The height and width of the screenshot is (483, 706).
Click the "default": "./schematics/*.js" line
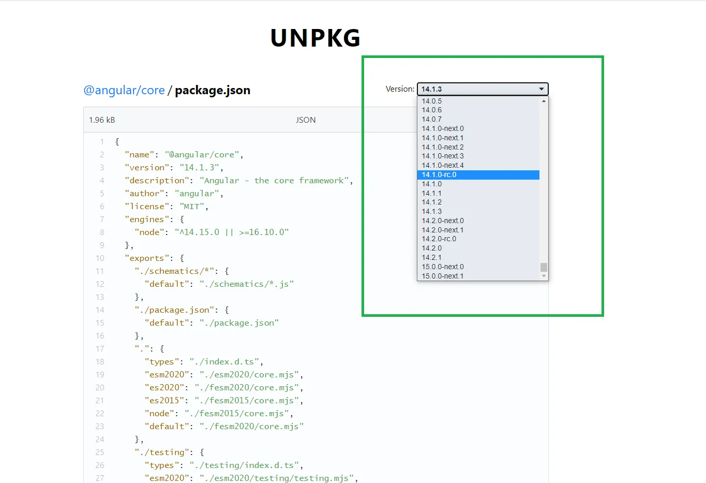pos(219,284)
